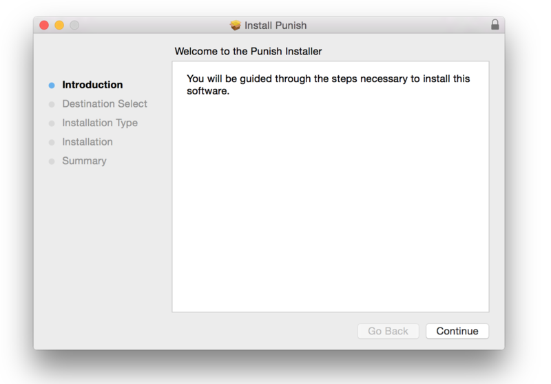Select the Destination Select step

[105, 103]
